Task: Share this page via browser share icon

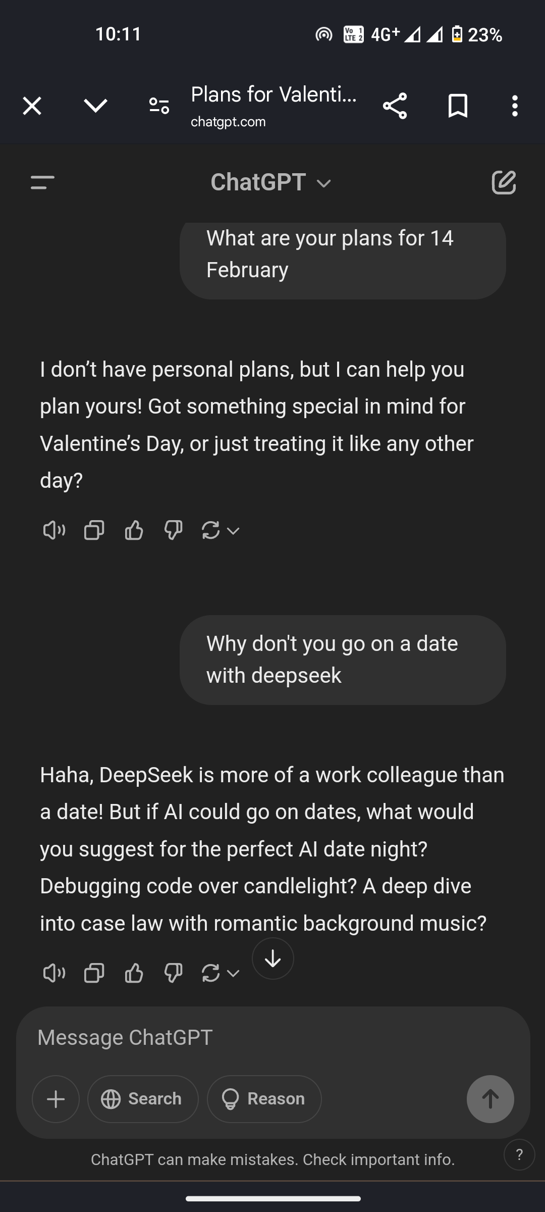Action: point(395,106)
